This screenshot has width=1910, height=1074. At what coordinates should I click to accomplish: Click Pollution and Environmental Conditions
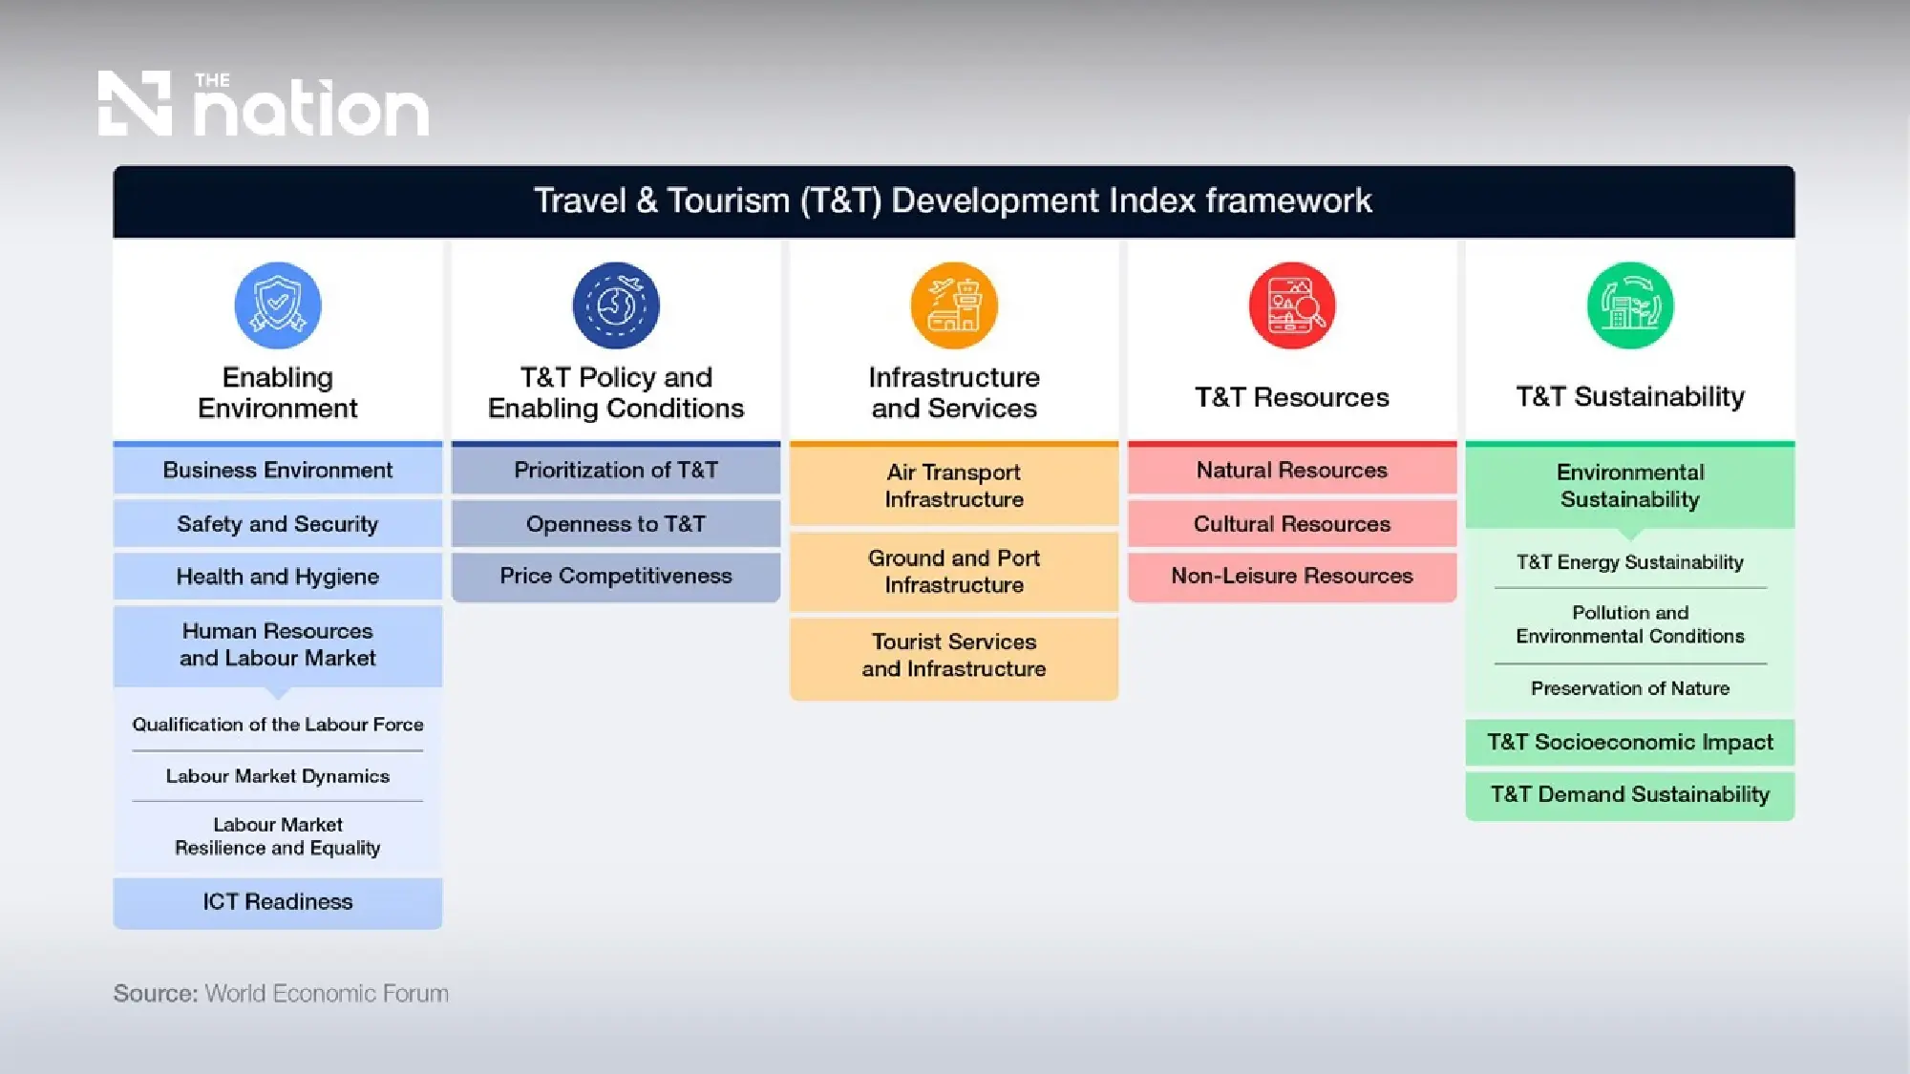(x=1630, y=624)
